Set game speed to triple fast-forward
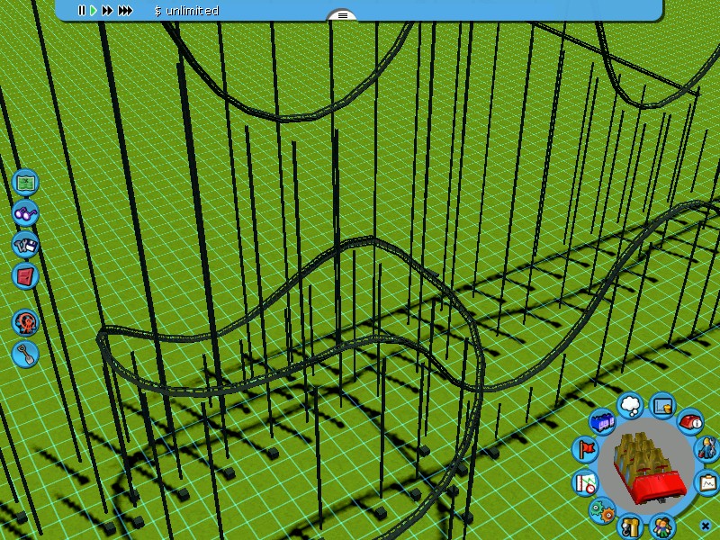The width and height of the screenshot is (720, 540). point(125,10)
